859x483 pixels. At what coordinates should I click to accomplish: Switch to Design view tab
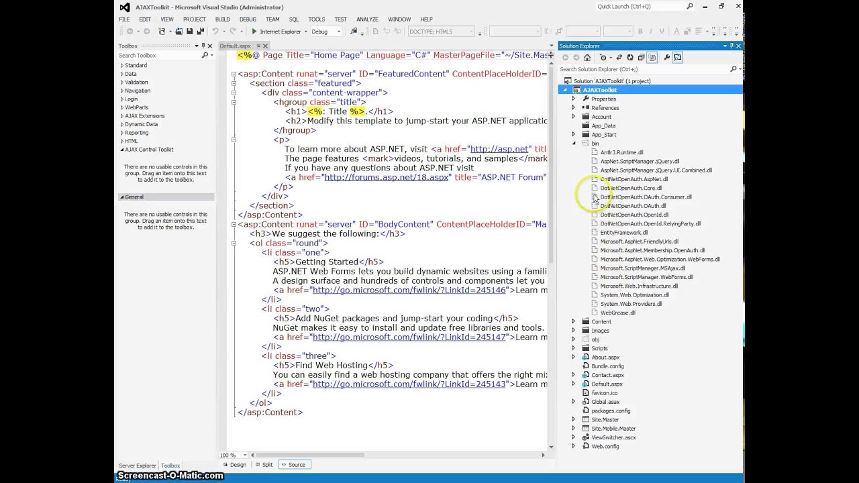[x=234, y=465]
